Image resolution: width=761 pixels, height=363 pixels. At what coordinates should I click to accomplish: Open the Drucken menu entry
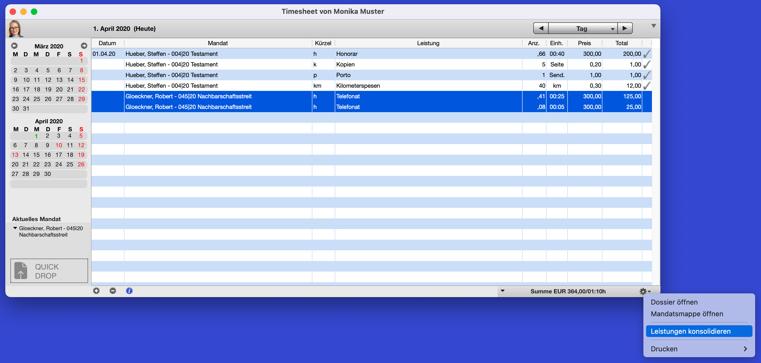click(699, 349)
